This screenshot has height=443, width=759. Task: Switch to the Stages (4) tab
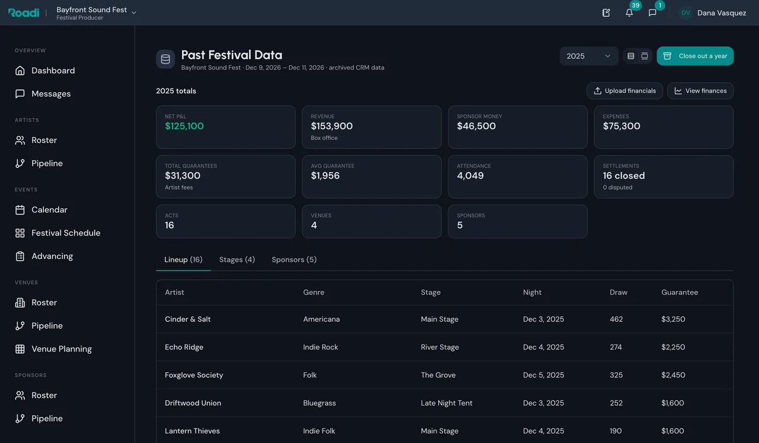tap(237, 260)
